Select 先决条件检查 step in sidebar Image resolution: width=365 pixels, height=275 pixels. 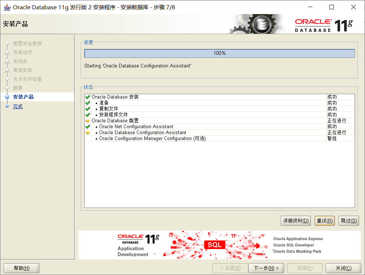tap(27, 79)
